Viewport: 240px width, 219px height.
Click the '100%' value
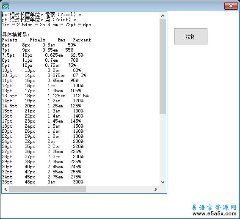click(x=78, y=85)
